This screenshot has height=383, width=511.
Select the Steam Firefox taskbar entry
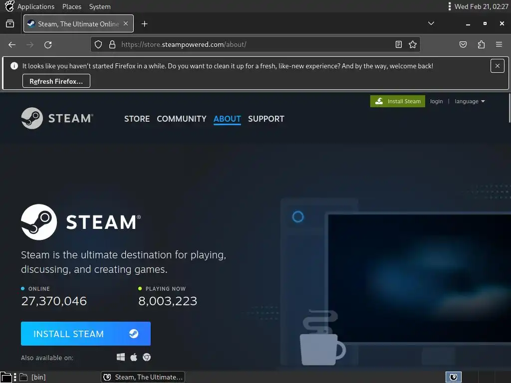pyautogui.click(x=143, y=377)
